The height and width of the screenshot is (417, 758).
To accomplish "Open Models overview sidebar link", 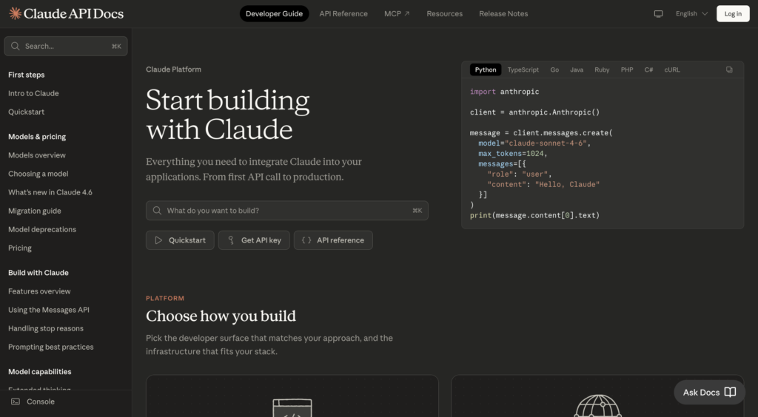I will (37, 155).
